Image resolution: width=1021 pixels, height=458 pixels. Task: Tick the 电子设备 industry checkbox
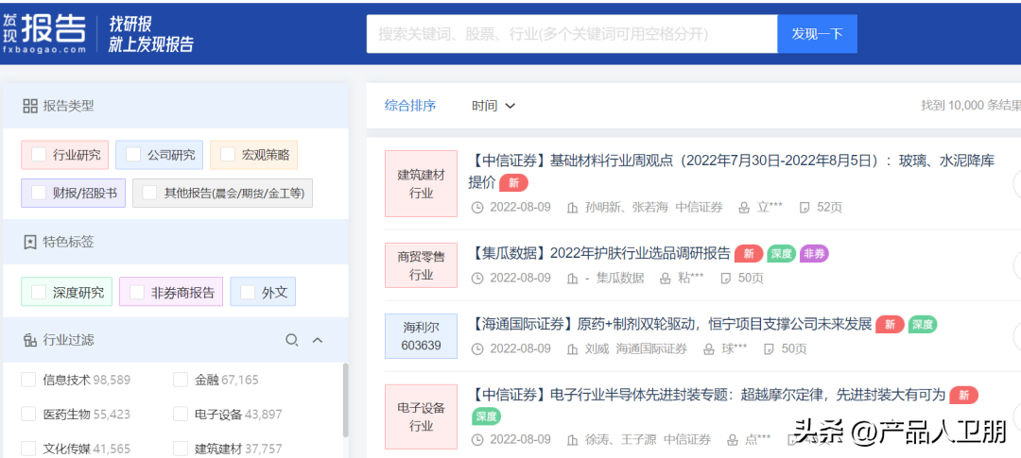(x=181, y=415)
